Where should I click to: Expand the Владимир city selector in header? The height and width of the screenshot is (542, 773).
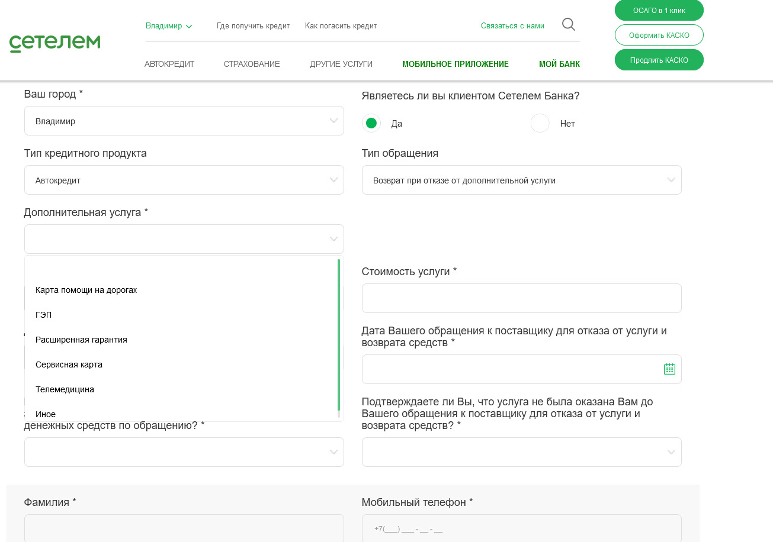click(169, 26)
